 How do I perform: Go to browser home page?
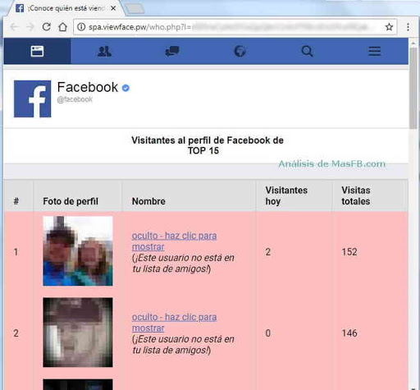pos(63,27)
